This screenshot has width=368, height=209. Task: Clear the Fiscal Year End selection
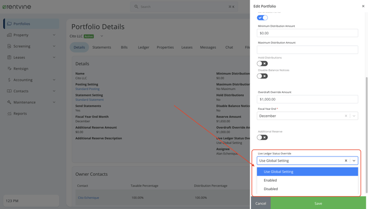[346, 116]
